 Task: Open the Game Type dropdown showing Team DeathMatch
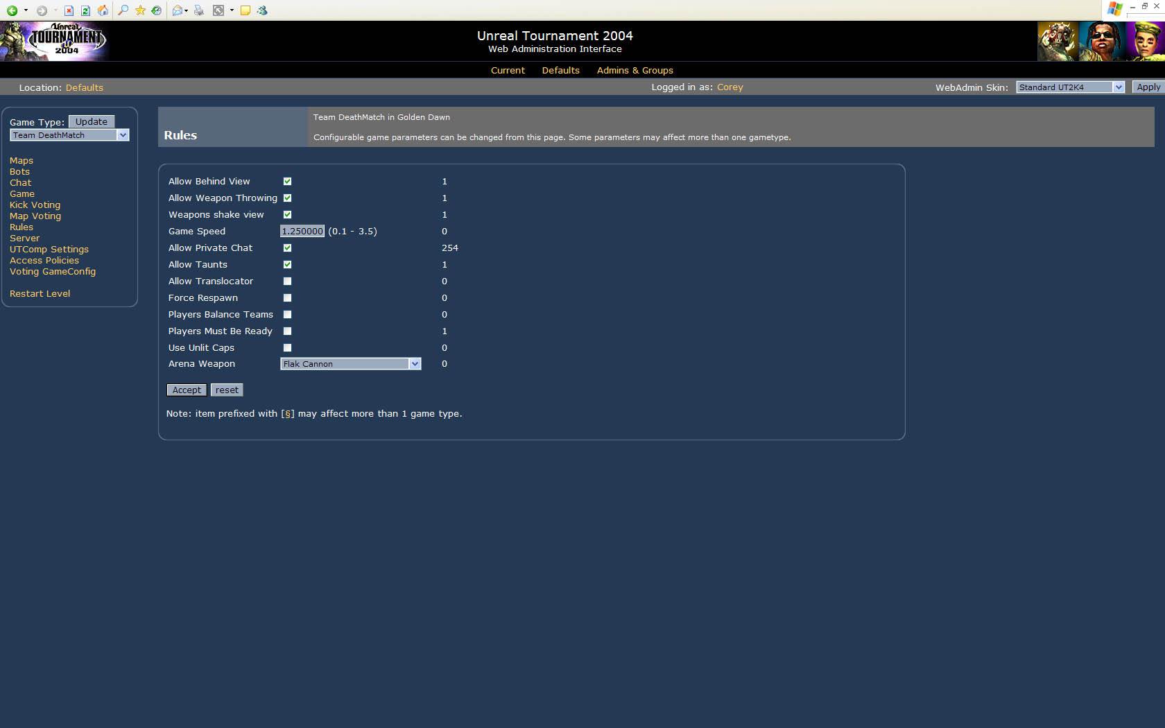tap(69, 135)
